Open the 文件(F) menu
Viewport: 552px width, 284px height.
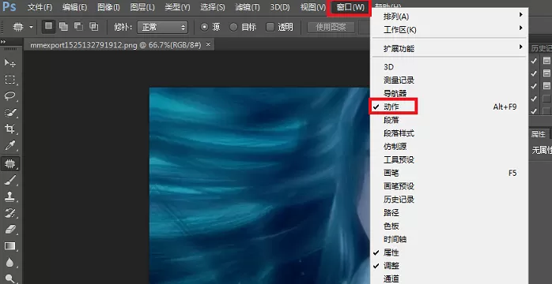(40, 7)
